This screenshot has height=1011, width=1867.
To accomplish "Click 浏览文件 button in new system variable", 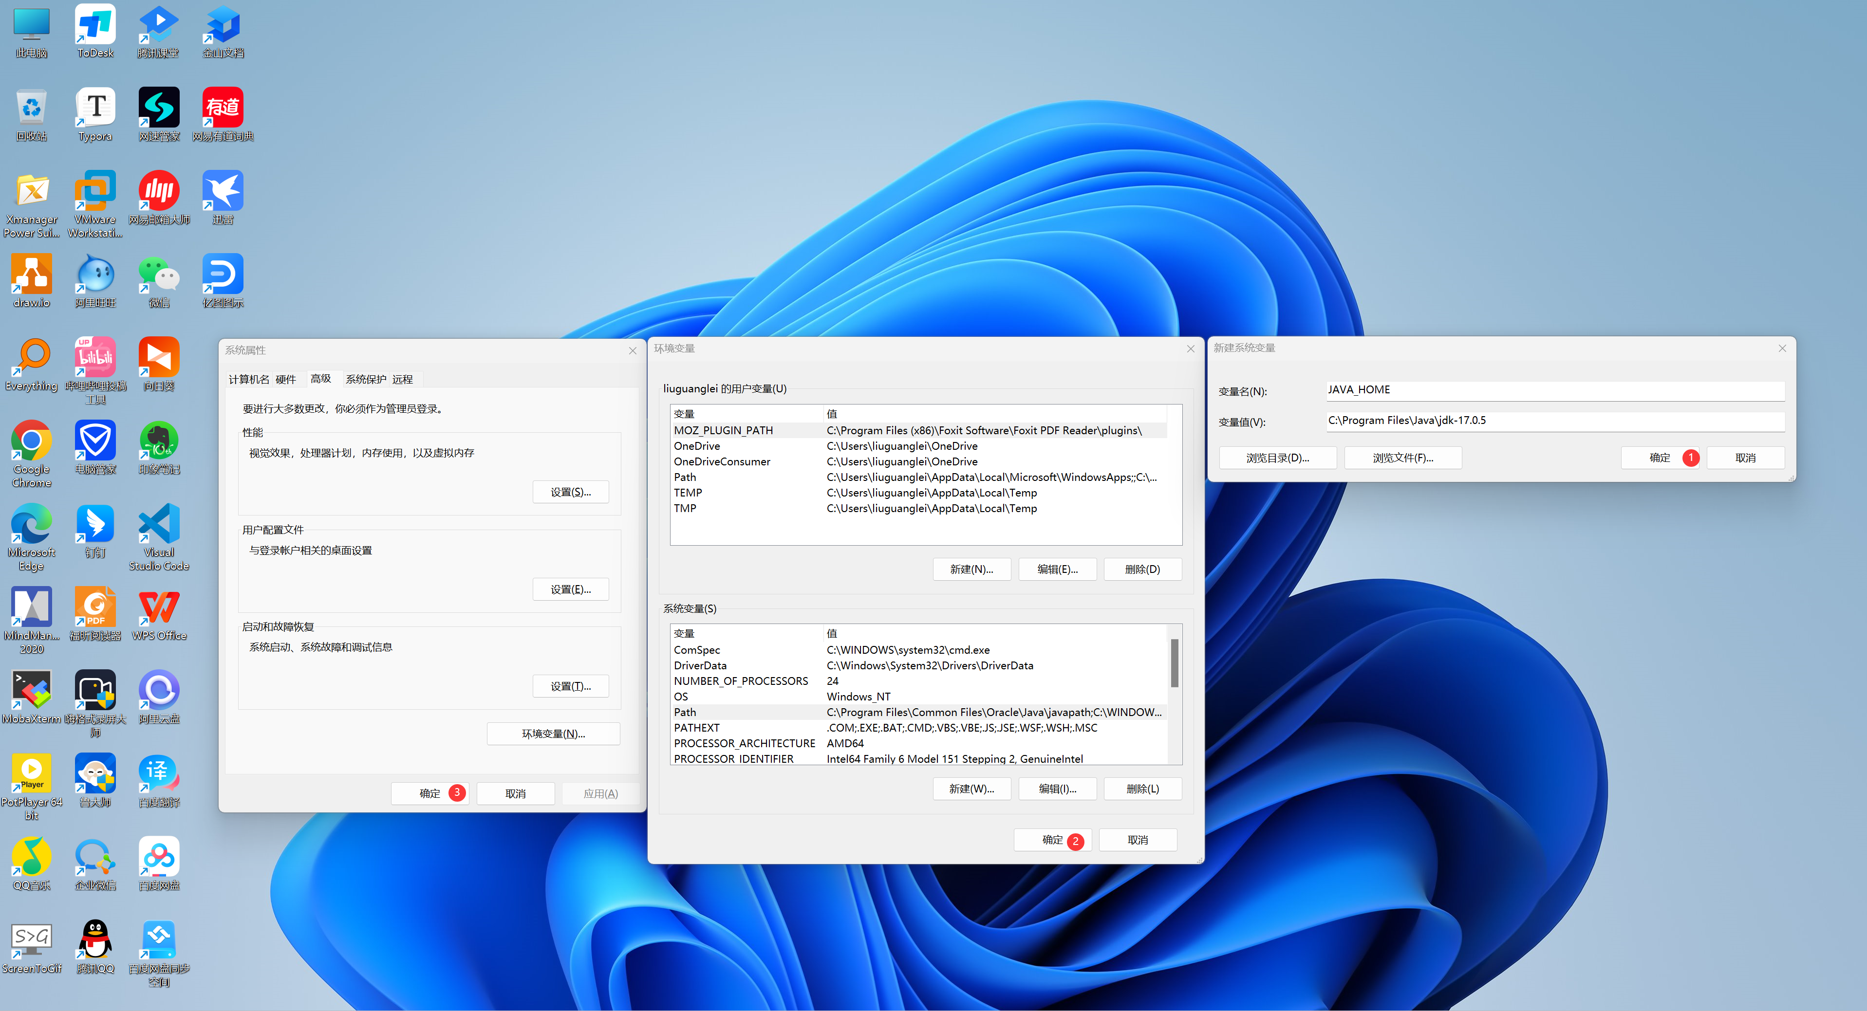I will (1405, 457).
